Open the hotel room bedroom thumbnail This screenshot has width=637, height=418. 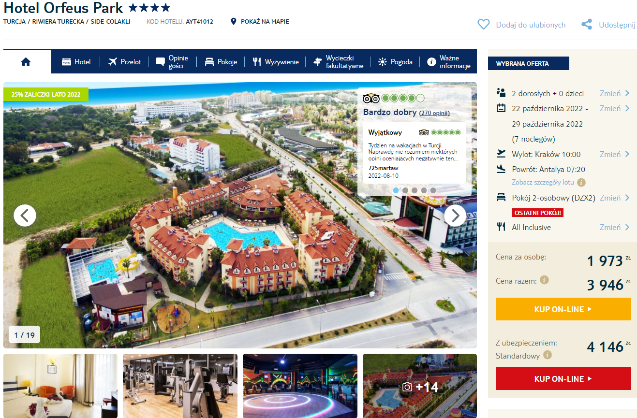coord(60,386)
